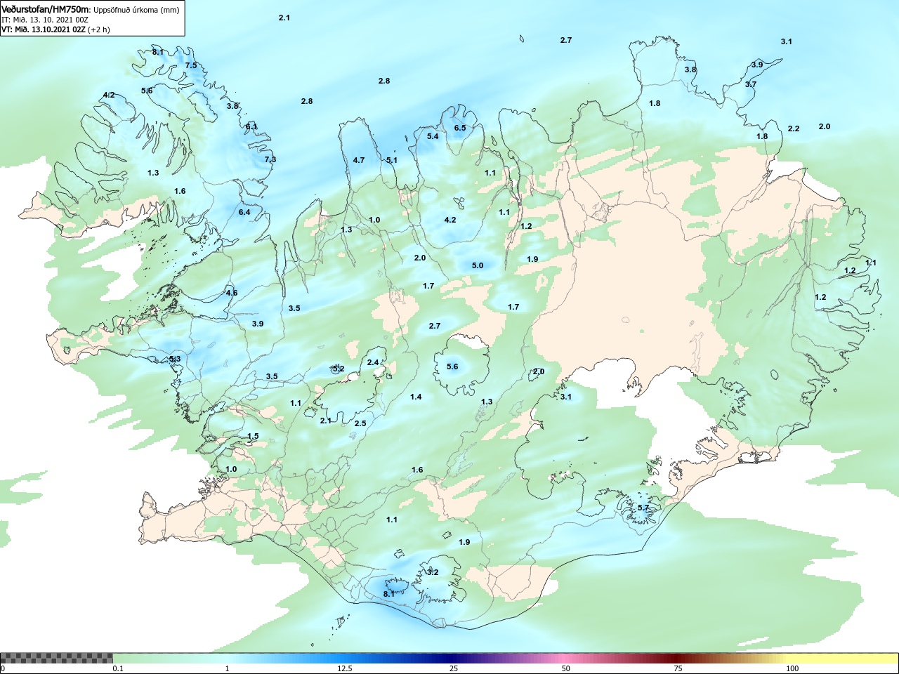Click the 5.3 precipitation value
The height and width of the screenshot is (674, 899).
175,359
